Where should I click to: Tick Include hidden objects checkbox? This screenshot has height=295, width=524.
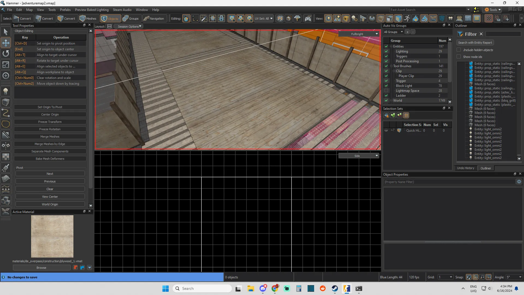459,50
